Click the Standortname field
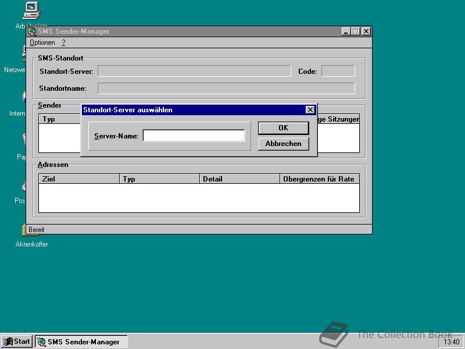465x349 pixels. [226, 88]
